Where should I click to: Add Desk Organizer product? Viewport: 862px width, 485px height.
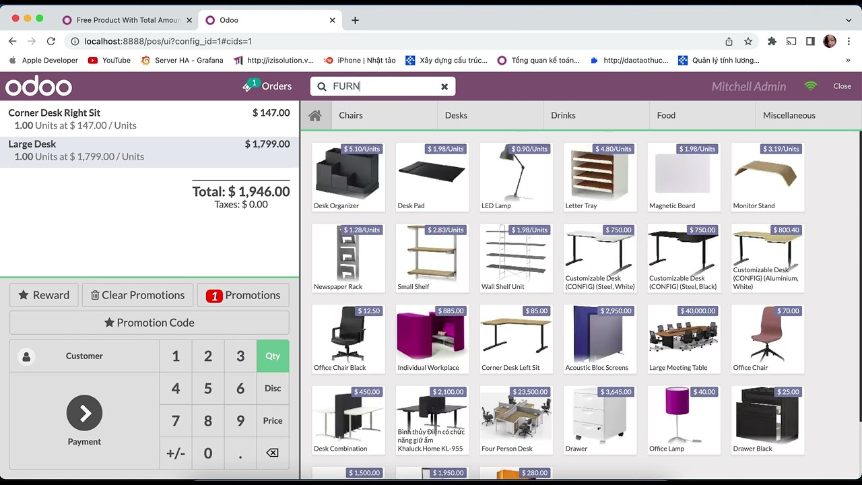coord(348,177)
